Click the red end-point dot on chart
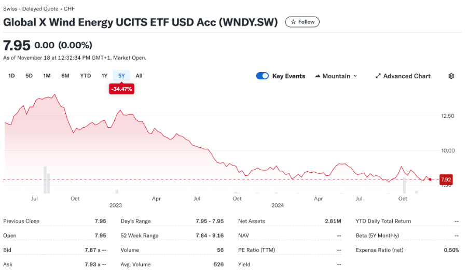Viewport: 469px width, 276px height. 430,180
